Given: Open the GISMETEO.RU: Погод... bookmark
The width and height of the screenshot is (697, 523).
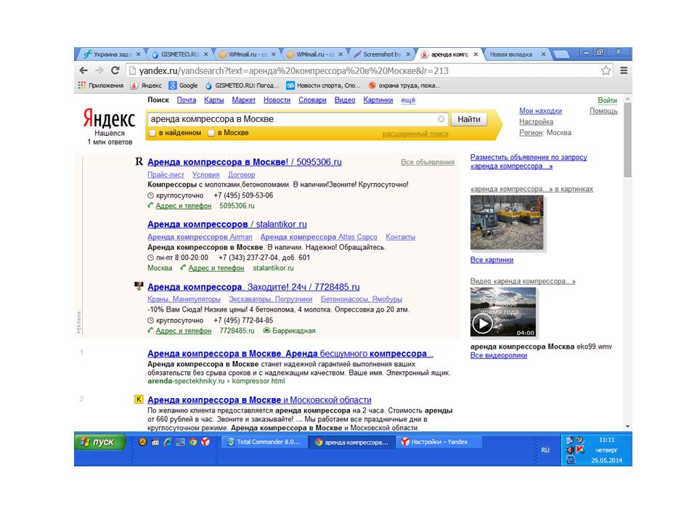Looking at the screenshot, I should pyautogui.click(x=242, y=86).
